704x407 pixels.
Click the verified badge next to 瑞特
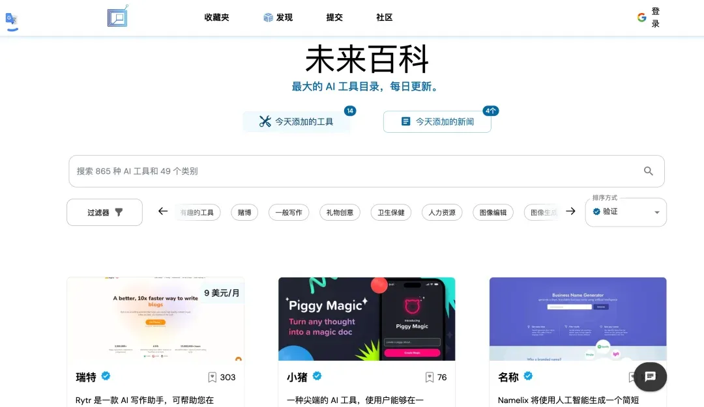(106, 376)
